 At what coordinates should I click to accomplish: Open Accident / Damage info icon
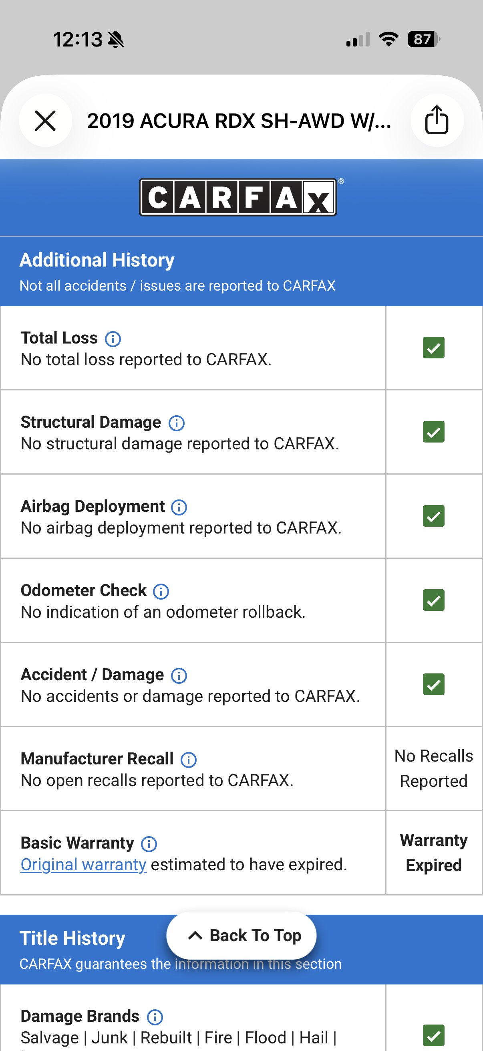pos(179,676)
